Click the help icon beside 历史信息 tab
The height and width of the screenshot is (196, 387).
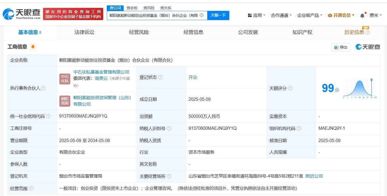click(367, 33)
